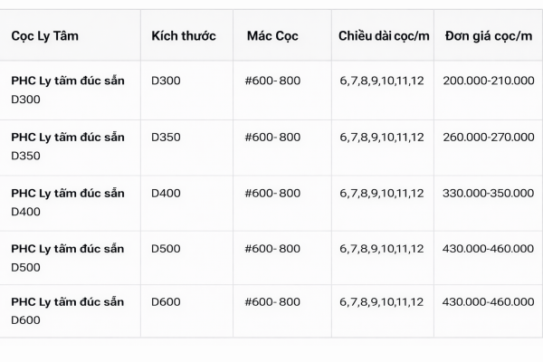543x362 pixels.
Task: Open the 'PHC Ly tâm đúc sẵn D350' product name
Action: click(x=68, y=147)
